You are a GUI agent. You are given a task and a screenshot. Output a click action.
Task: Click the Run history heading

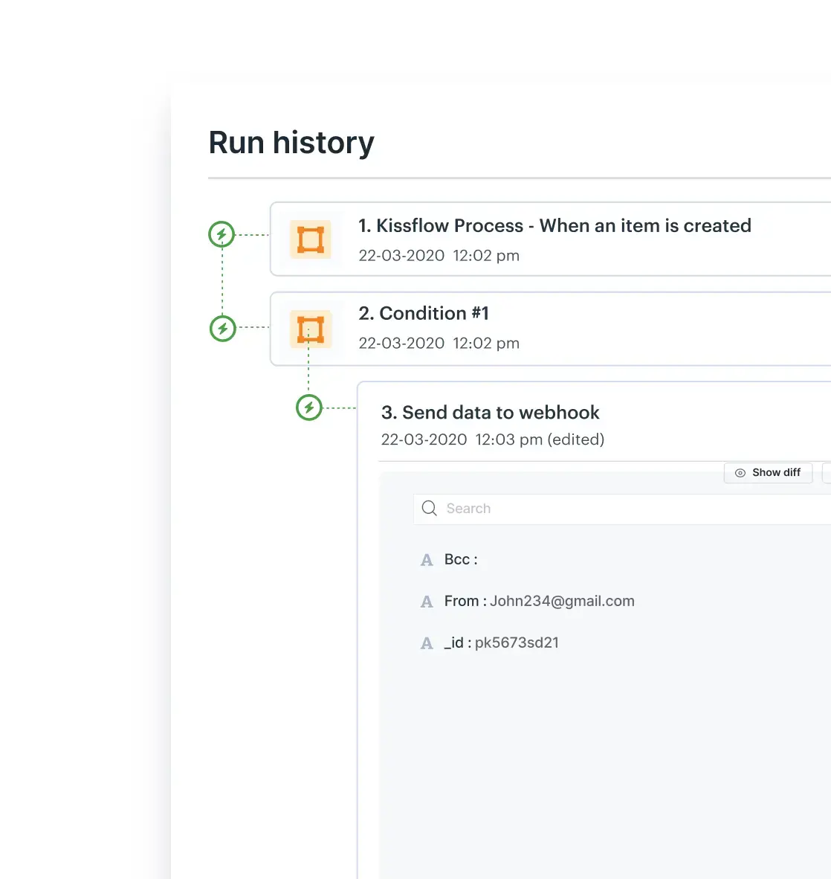[x=291, y=142]
